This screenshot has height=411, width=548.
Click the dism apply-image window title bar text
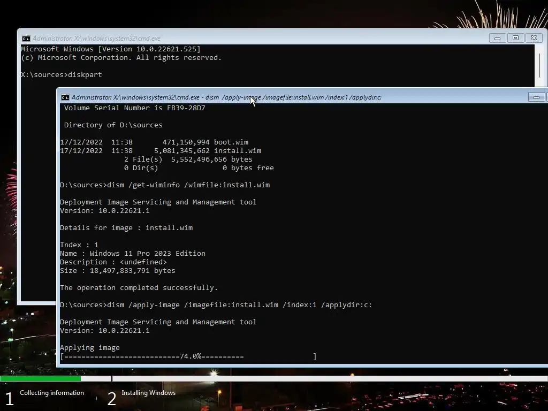pos(226,97)
